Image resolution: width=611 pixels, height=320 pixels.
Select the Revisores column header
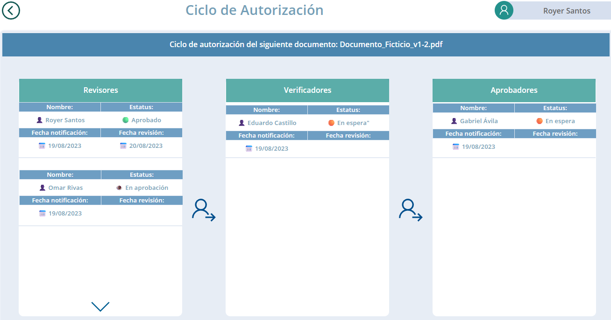pos(100,90)
